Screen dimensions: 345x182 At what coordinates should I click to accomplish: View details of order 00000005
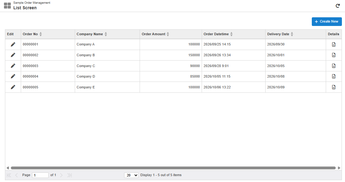(334, 87)
